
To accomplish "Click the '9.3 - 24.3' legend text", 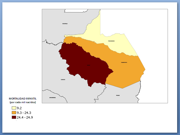I will 25,113.
